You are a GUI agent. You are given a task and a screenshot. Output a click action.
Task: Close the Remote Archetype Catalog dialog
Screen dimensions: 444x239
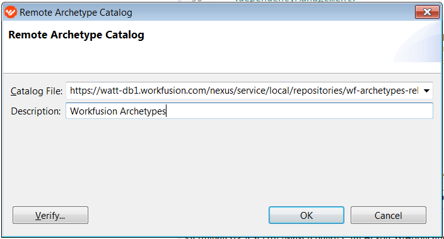tap(427, 12)
